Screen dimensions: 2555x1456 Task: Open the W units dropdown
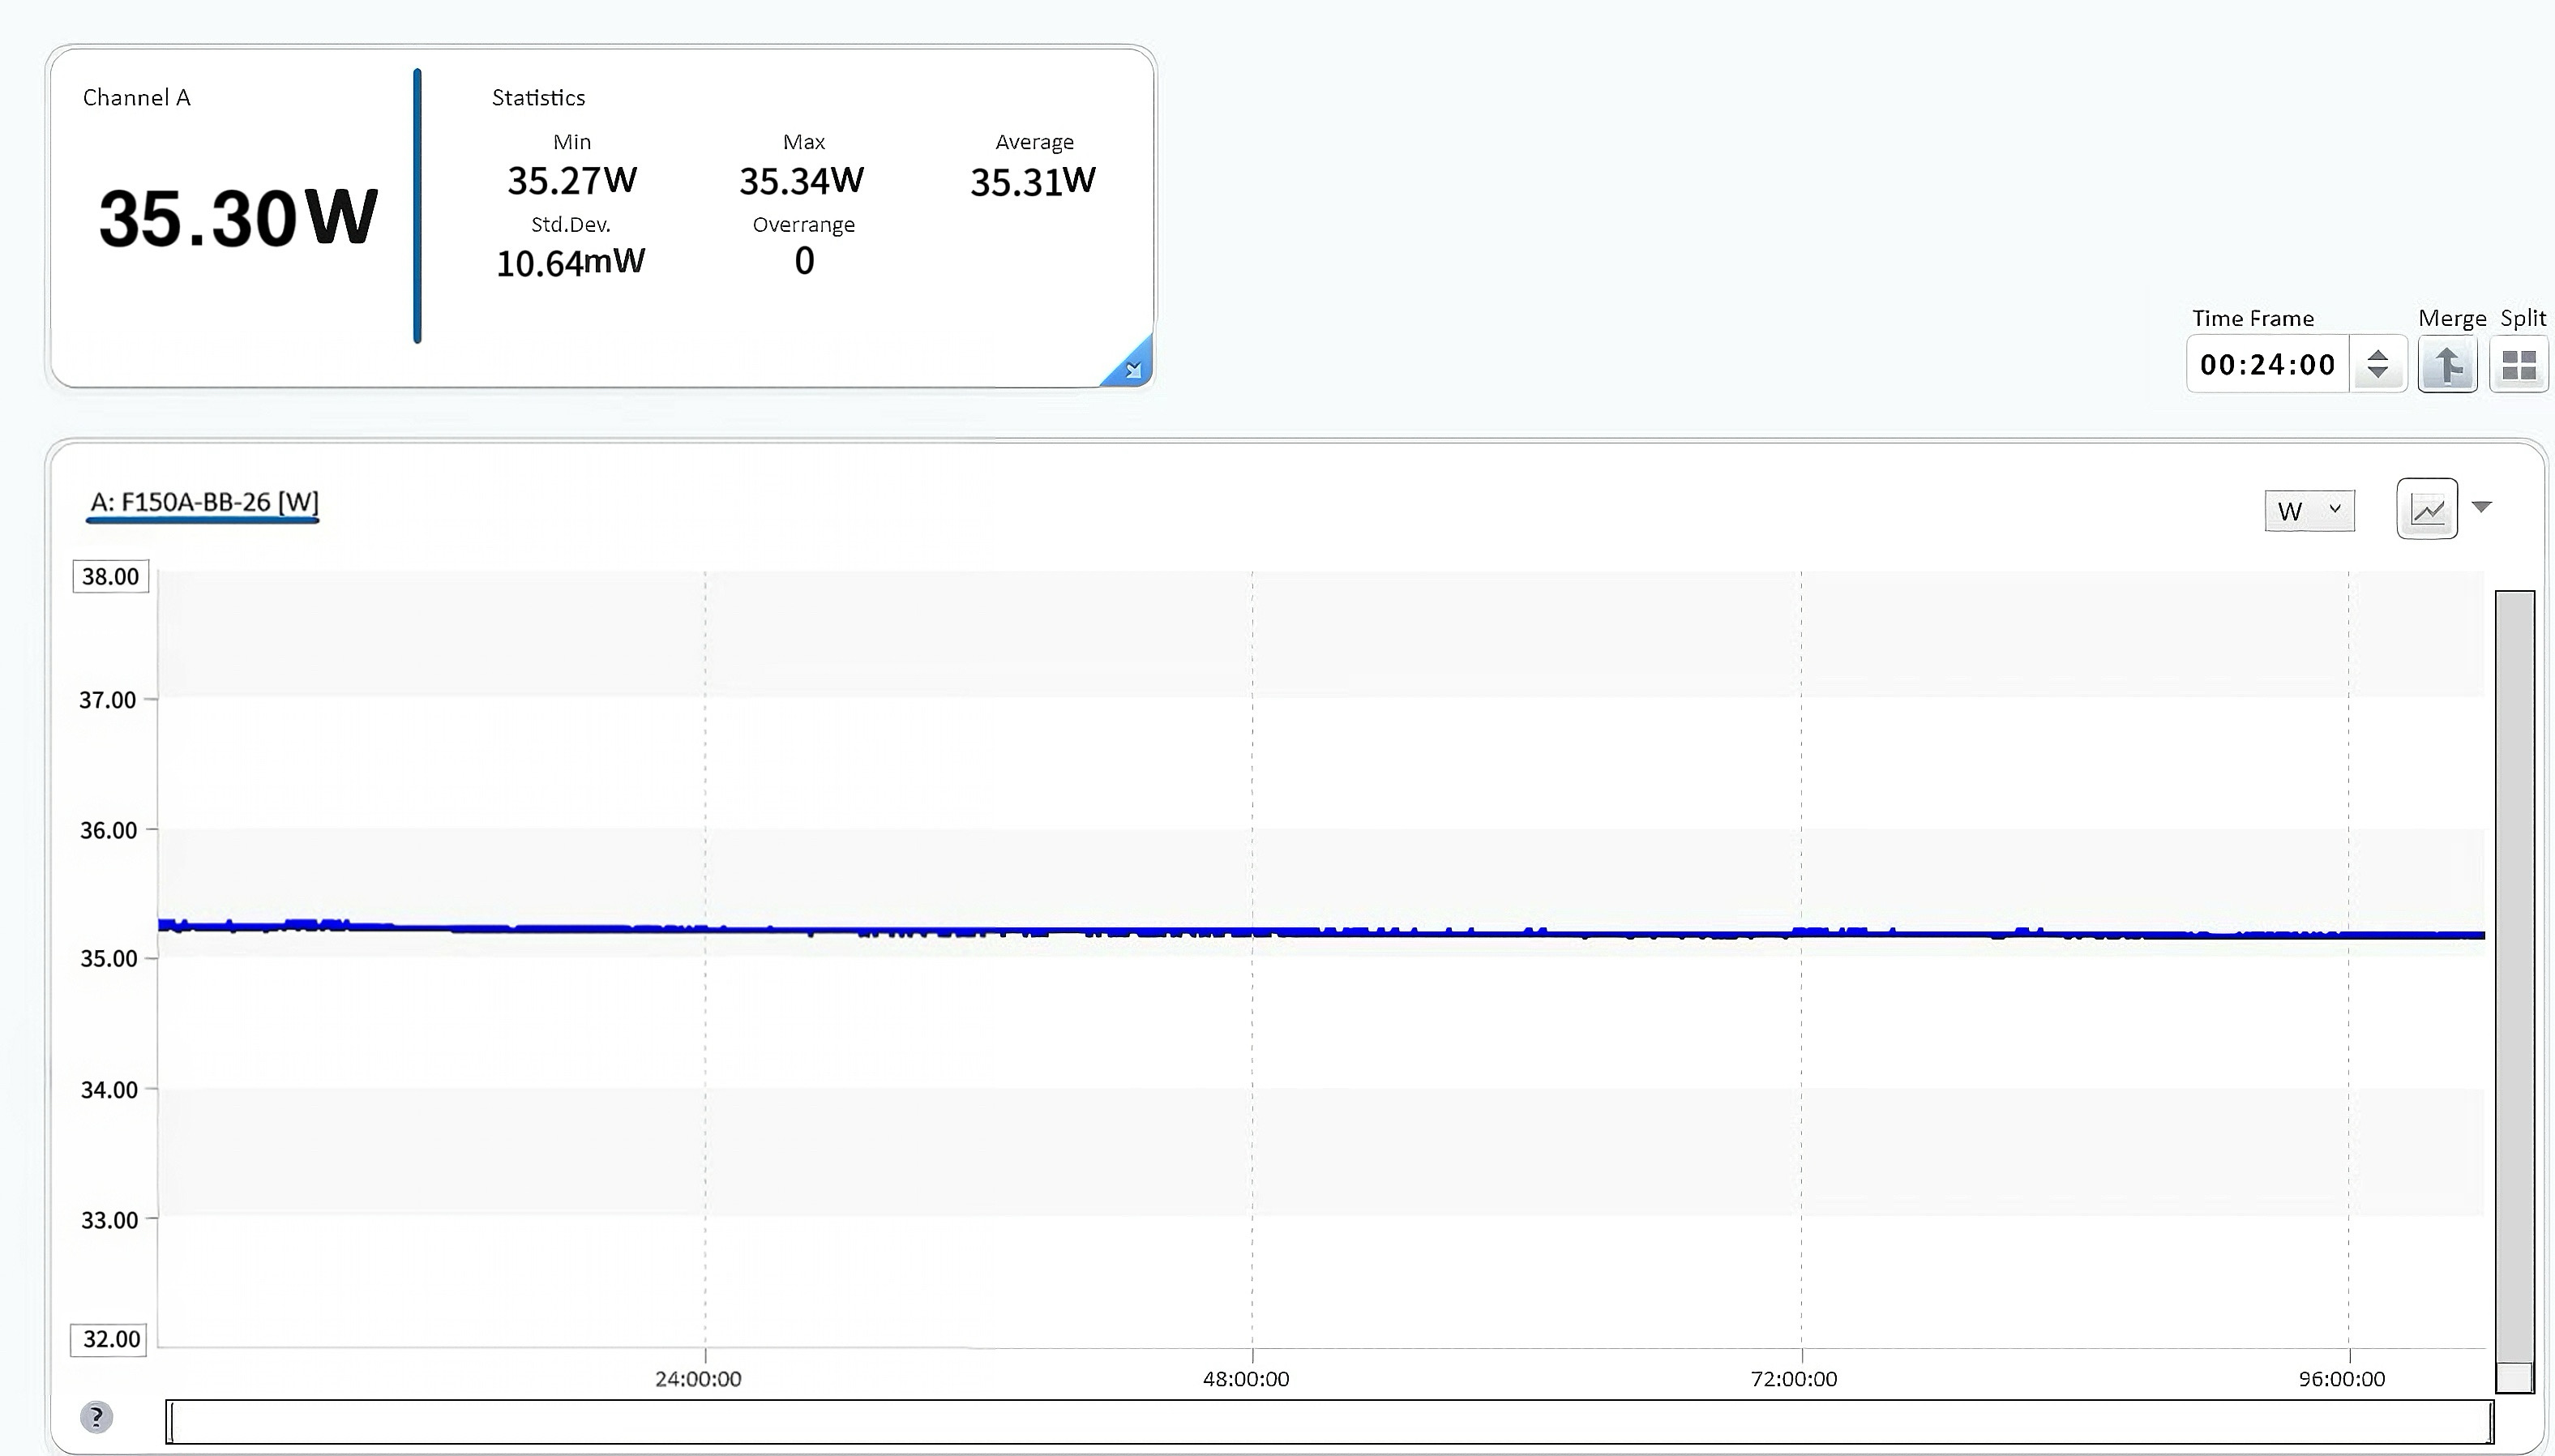(x=2309, y=511)
